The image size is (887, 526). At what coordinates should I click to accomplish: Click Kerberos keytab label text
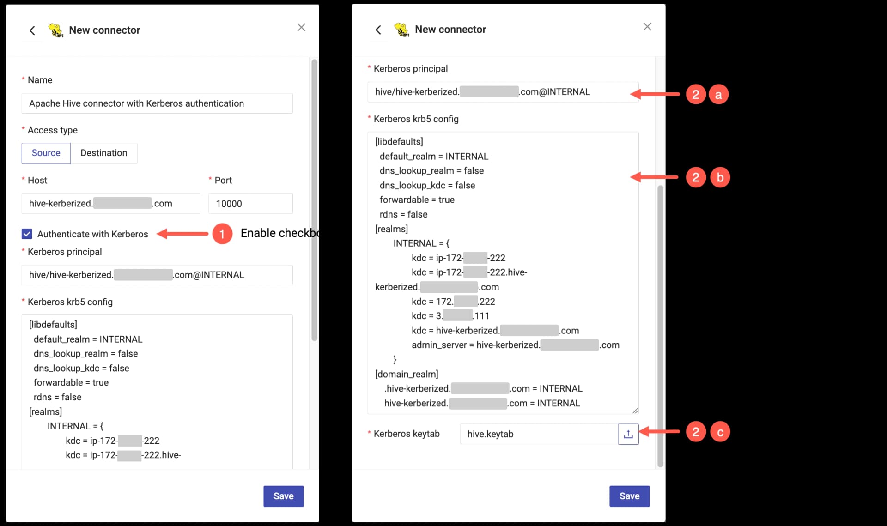tap(407, 434)
